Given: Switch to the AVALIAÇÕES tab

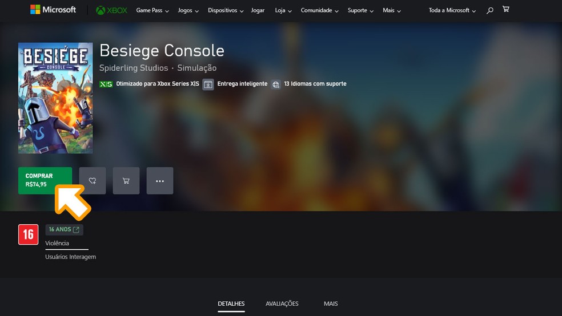Looking at the screenshot, I should tap(282, 304).
